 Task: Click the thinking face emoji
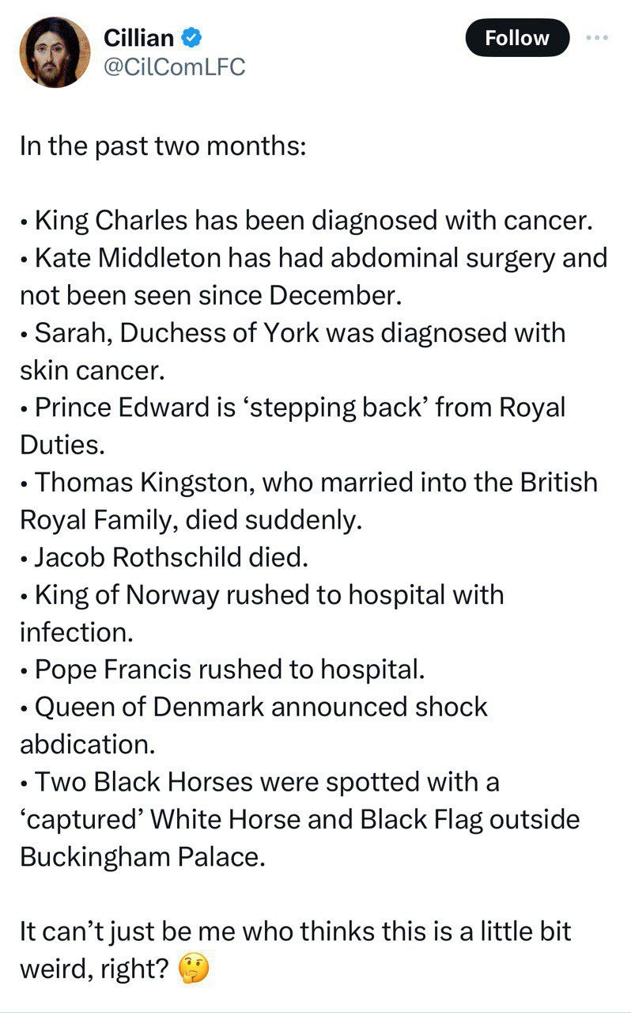point(194,968)
